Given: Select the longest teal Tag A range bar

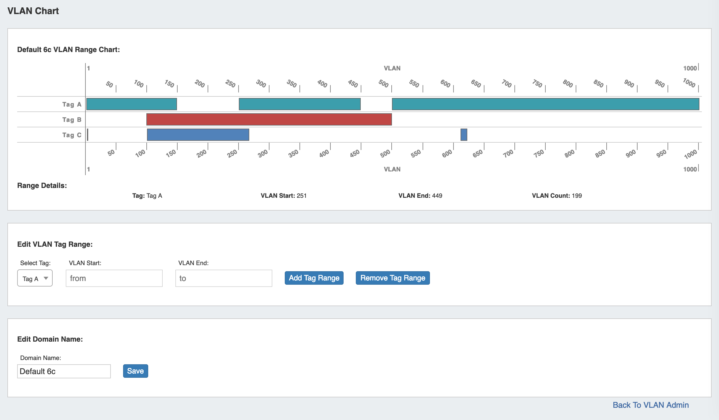Looking at the screenshot, I should pos(545,104).
